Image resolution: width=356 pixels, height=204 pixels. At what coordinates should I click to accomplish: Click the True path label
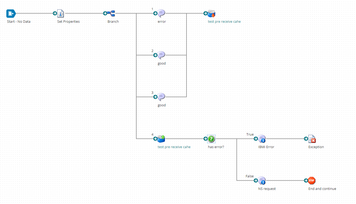[x=250, y=134]
